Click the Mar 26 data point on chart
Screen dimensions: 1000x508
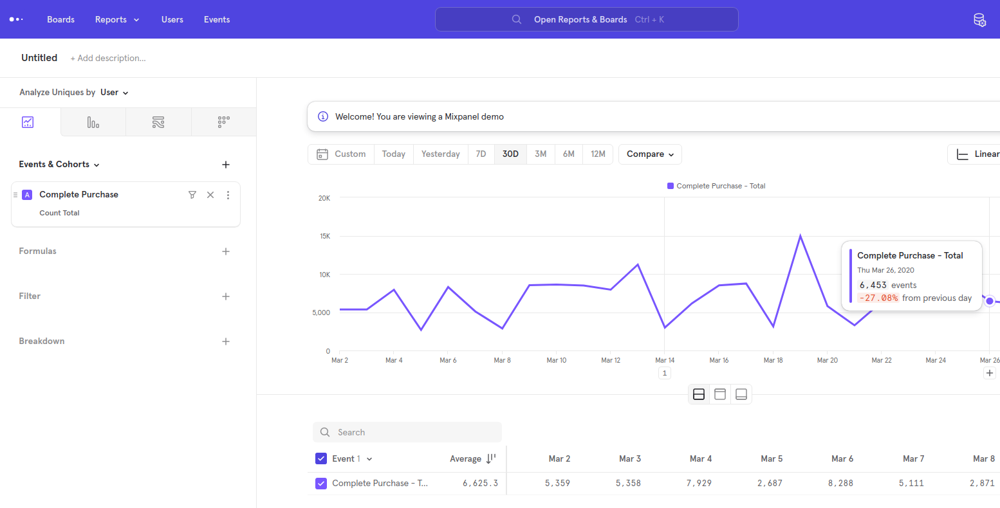pyautogui.click(x=990, y=301)
